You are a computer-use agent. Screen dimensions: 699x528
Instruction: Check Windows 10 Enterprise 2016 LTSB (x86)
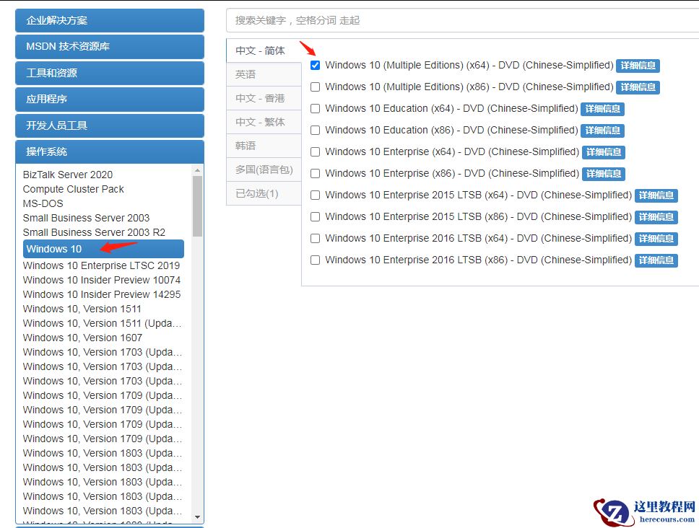315,260
